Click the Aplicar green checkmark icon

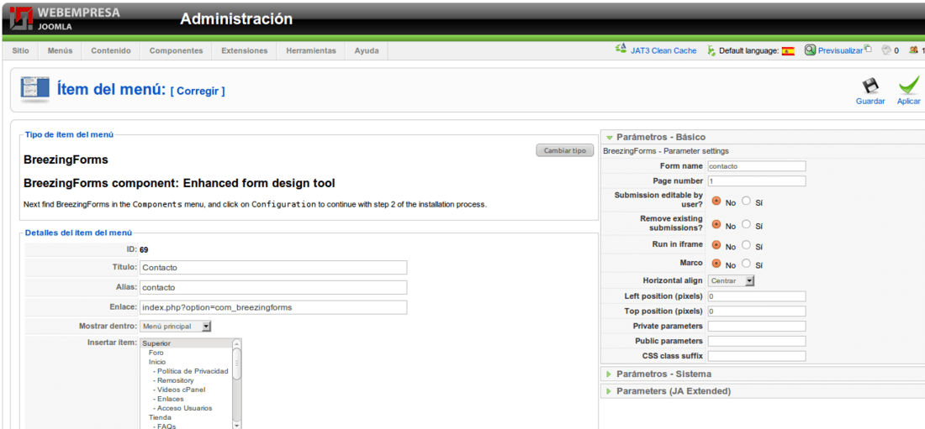(909, 86)
